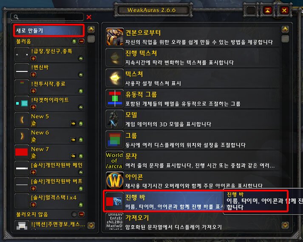Screen dimensions: 303x242
Task: Choose the 아이콘 display type
Action: [x=193, y=181]
